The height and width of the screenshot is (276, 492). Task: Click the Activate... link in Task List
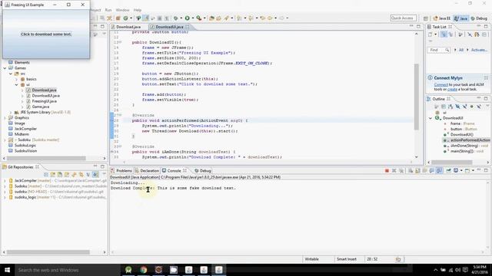click(x=479, y=50)
